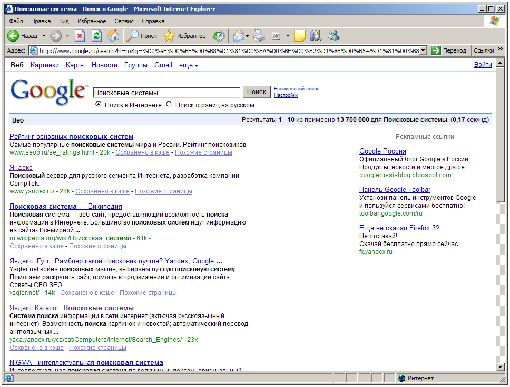Open the Панель Google Toolbar ad link
The image size is (510, 387).
pos(395,190)
